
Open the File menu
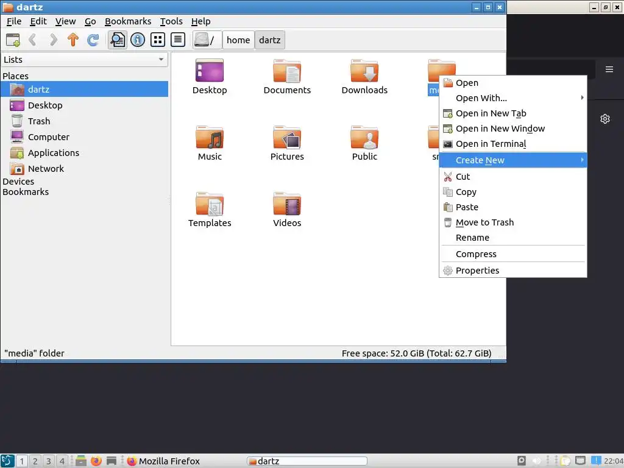point(14,21)
